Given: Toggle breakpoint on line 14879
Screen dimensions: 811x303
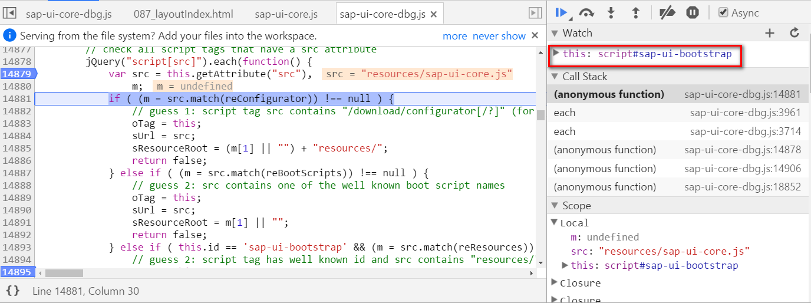Looking at the screenshot, I should point(18,74).
